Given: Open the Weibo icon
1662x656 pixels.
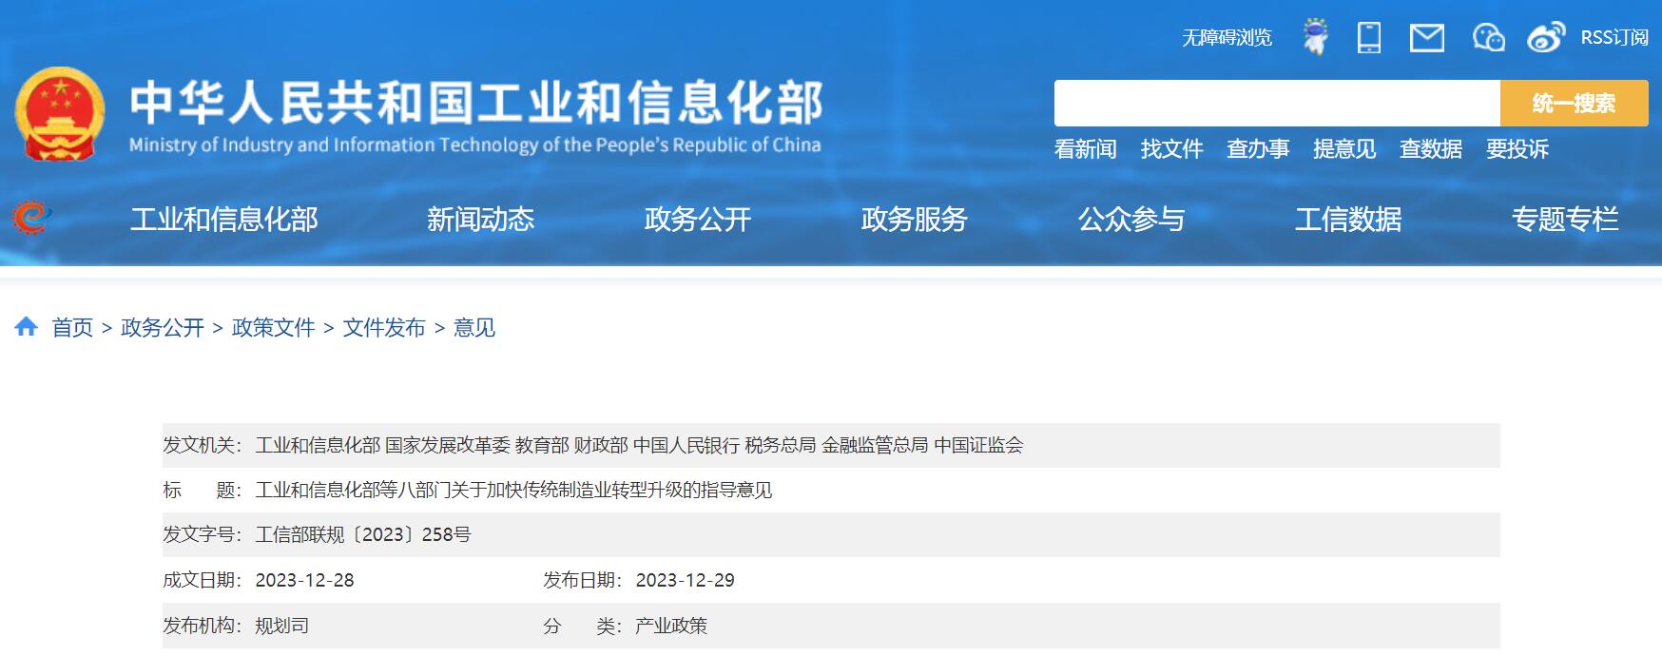Looking at the screenshot, I should (x=1546, y=37).
